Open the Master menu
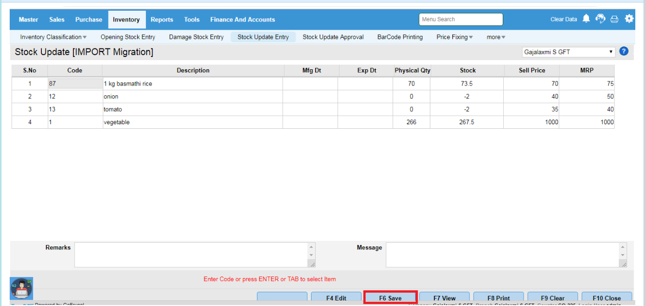The height and width of the screenshot is (306, 645). 29,19
